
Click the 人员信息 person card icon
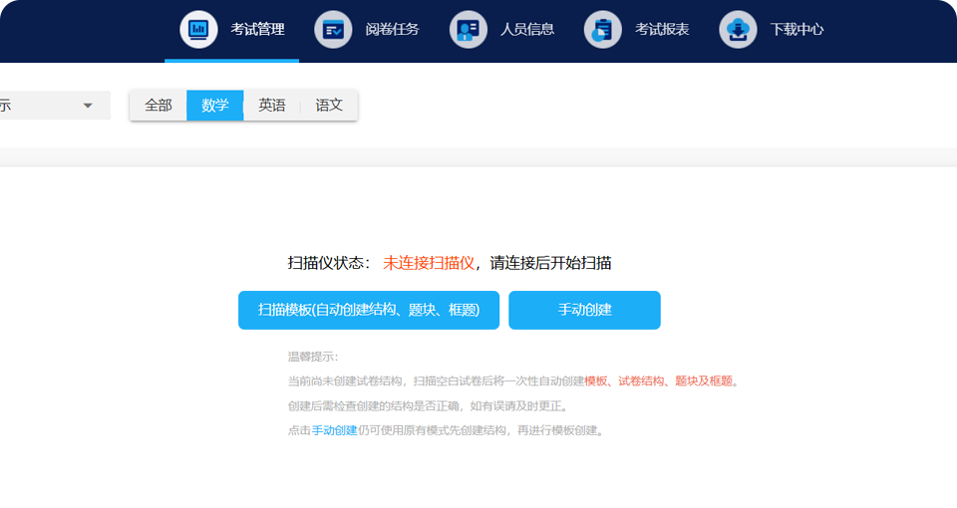pos(469,29)
